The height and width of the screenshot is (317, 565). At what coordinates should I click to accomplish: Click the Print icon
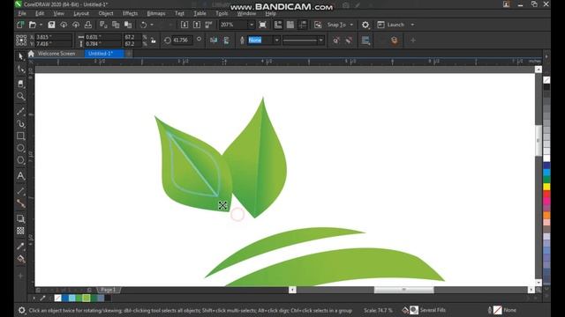point(88,25)
